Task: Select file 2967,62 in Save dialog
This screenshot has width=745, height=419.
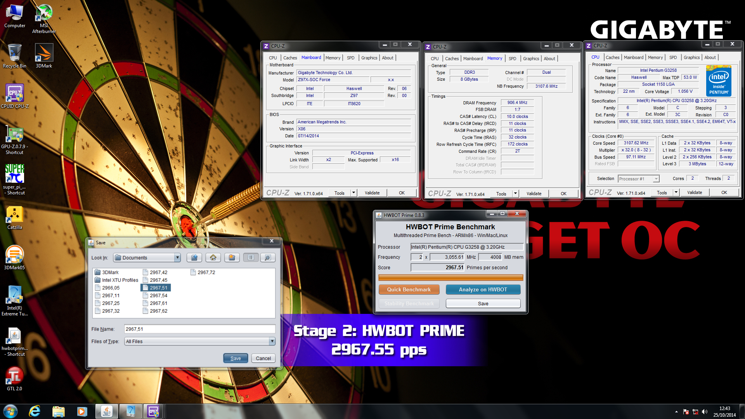Action: pyautogui.click(x=155, y=311)
